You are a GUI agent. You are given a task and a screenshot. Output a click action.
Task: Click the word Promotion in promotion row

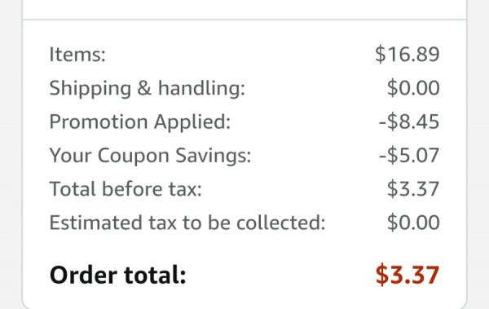point(99,121)
